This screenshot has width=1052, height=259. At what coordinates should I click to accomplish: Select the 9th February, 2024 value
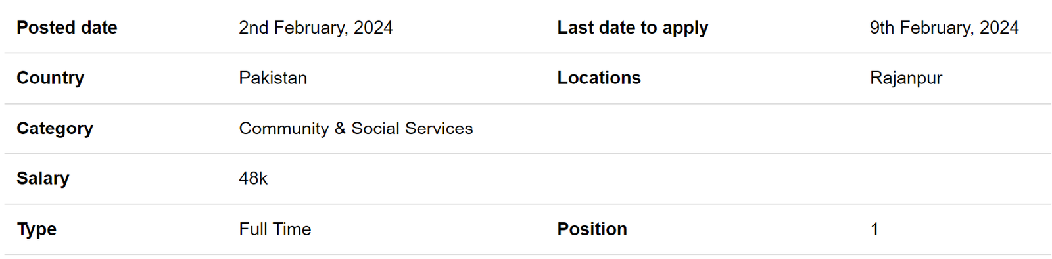(944, 28)
